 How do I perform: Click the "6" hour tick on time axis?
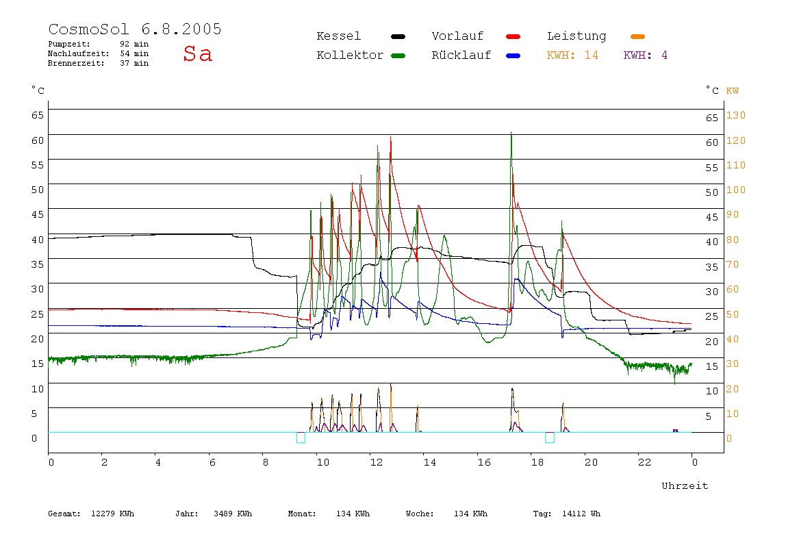point(212,462)
